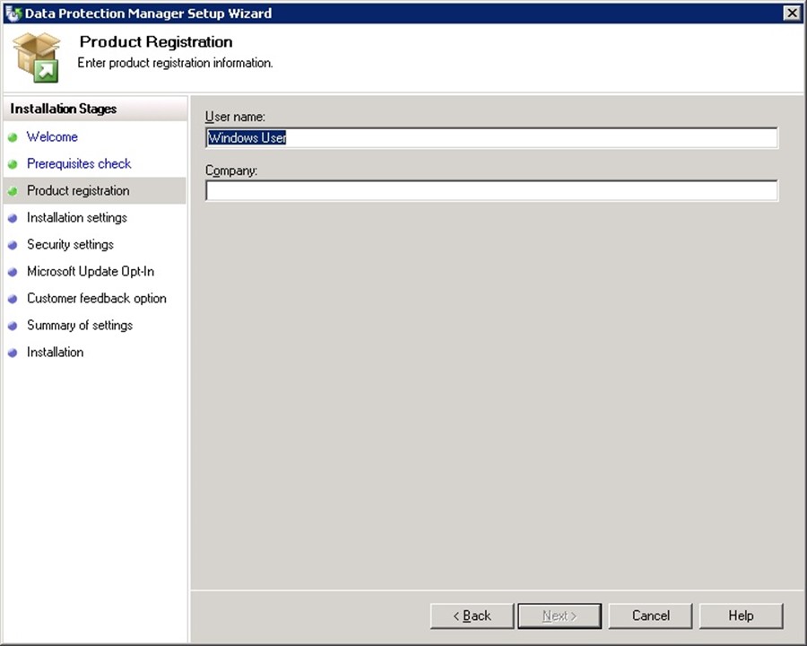The width and height of the screenshot is (807, 646).
Task: Click blue bullet beside Installation settings
Action: (13, 218)
